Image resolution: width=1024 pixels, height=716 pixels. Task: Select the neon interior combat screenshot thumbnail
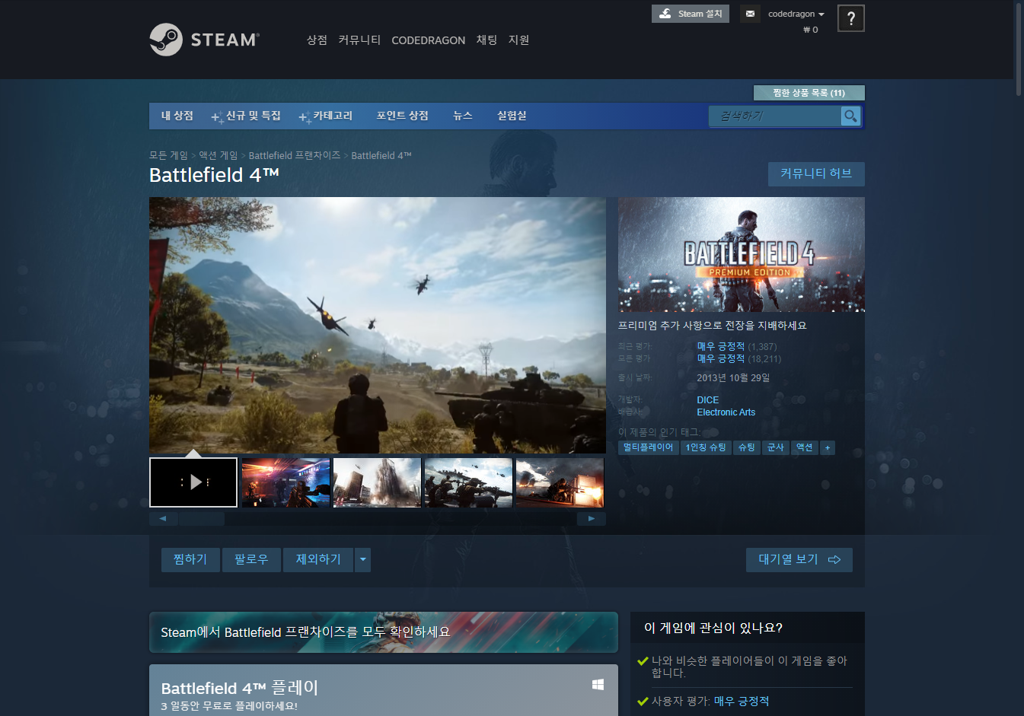point(286,482)
